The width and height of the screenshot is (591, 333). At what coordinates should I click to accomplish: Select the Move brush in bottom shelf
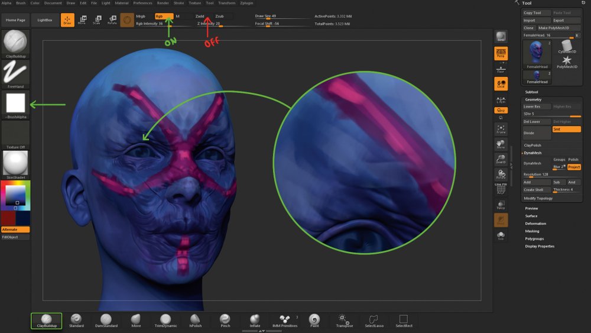(x=136, y=321)
